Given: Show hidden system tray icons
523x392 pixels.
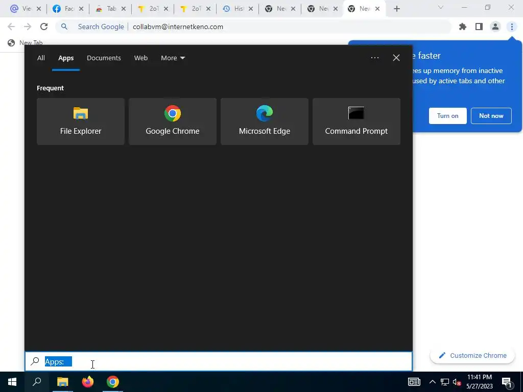Looking at the screenshot, I should (432, 382).
